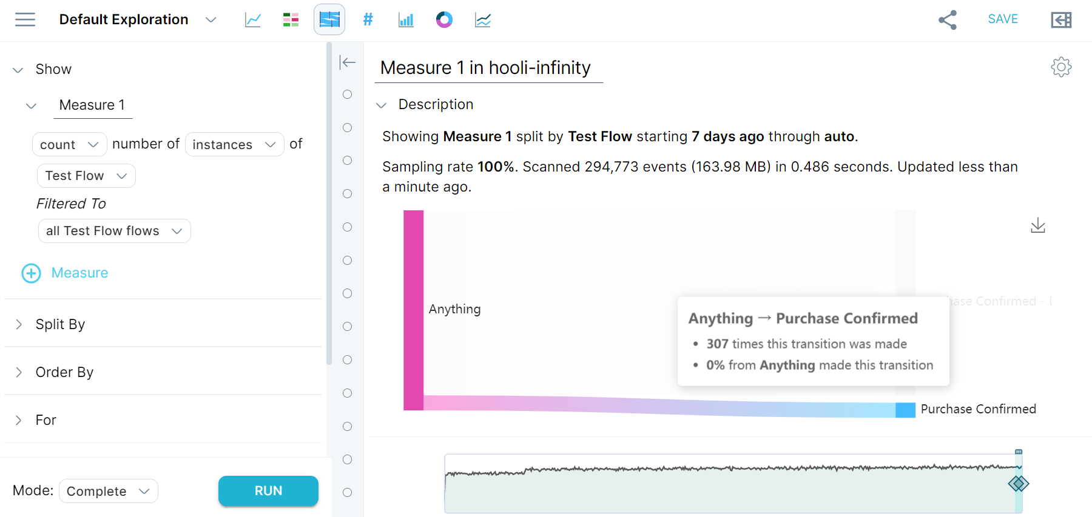Select the donut chart visualization icon
This screenshot has width=1092, height=517.
tap(444, 19)
